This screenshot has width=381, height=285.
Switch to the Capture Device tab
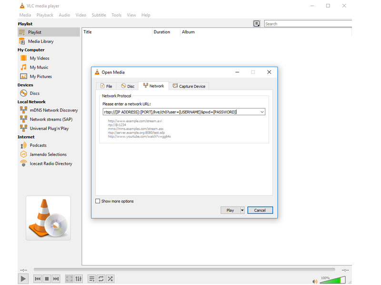189,86
